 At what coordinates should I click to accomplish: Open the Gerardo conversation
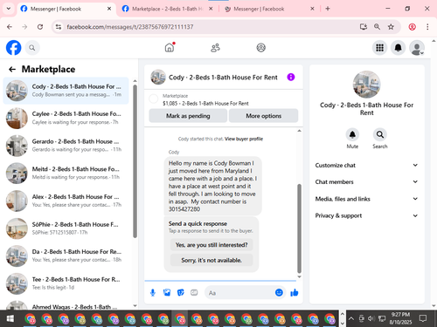(x=66, y=146)
